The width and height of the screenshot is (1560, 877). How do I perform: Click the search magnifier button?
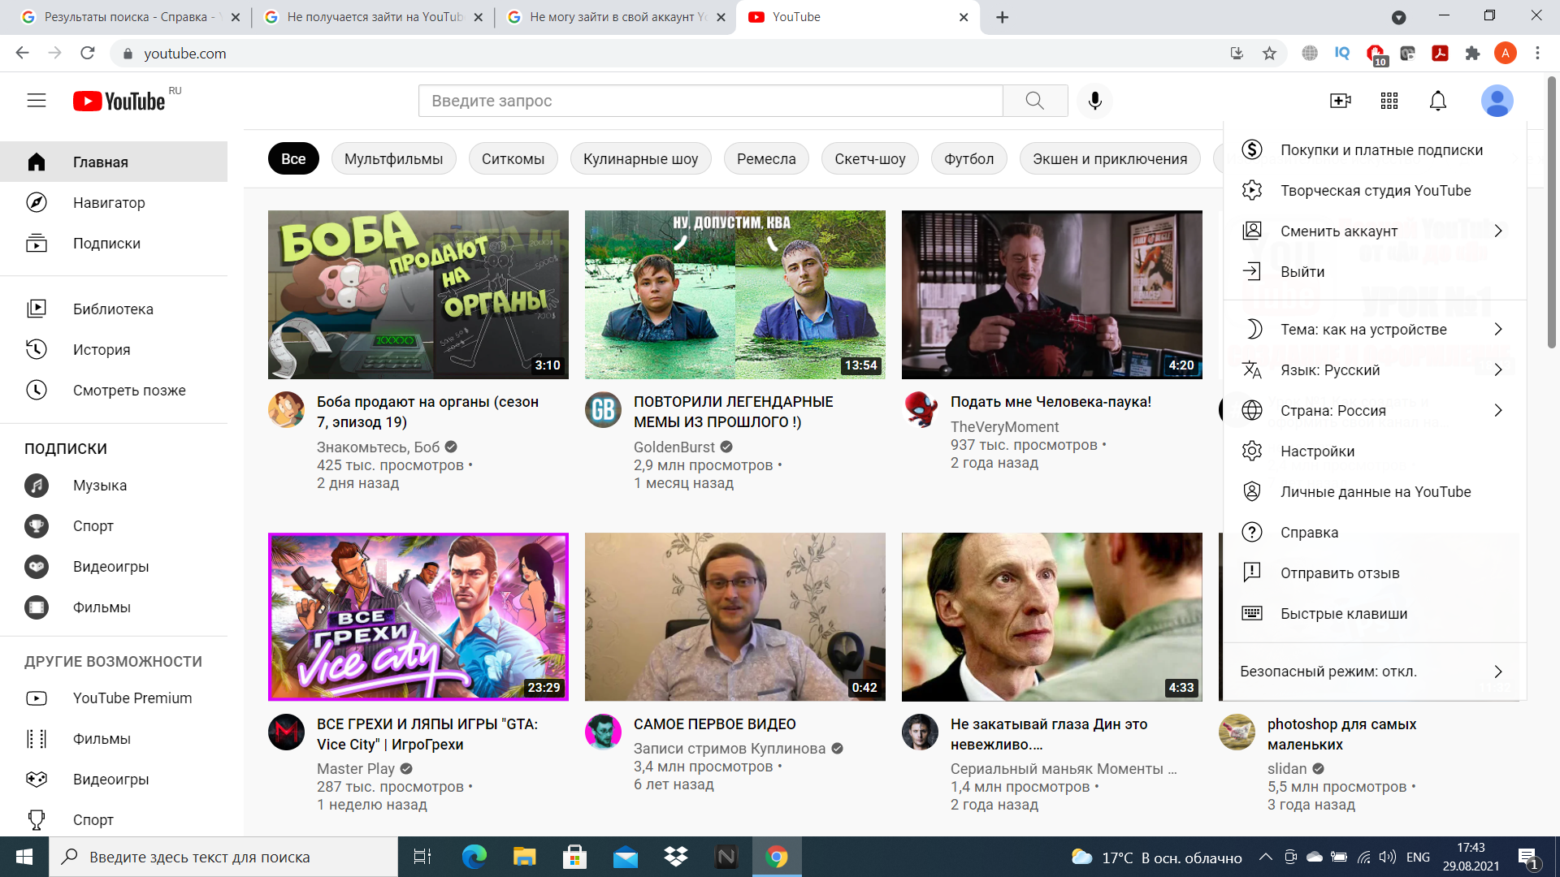tap(1034, 101)
